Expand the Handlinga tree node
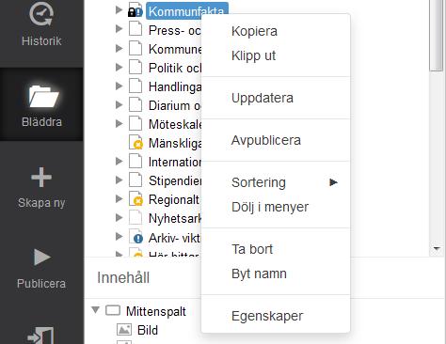Screen dimensions: 446x344 pyautogui.click(x=119, y=86)
